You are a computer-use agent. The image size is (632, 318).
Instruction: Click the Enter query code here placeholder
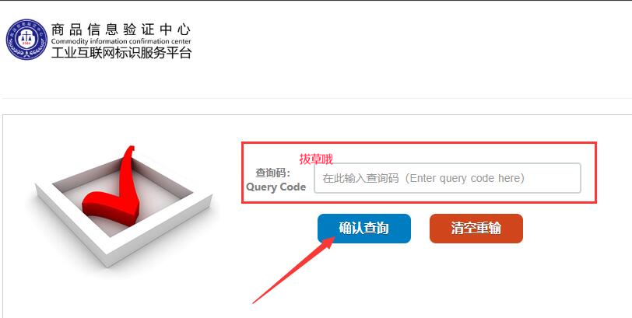tap(467, 178)
